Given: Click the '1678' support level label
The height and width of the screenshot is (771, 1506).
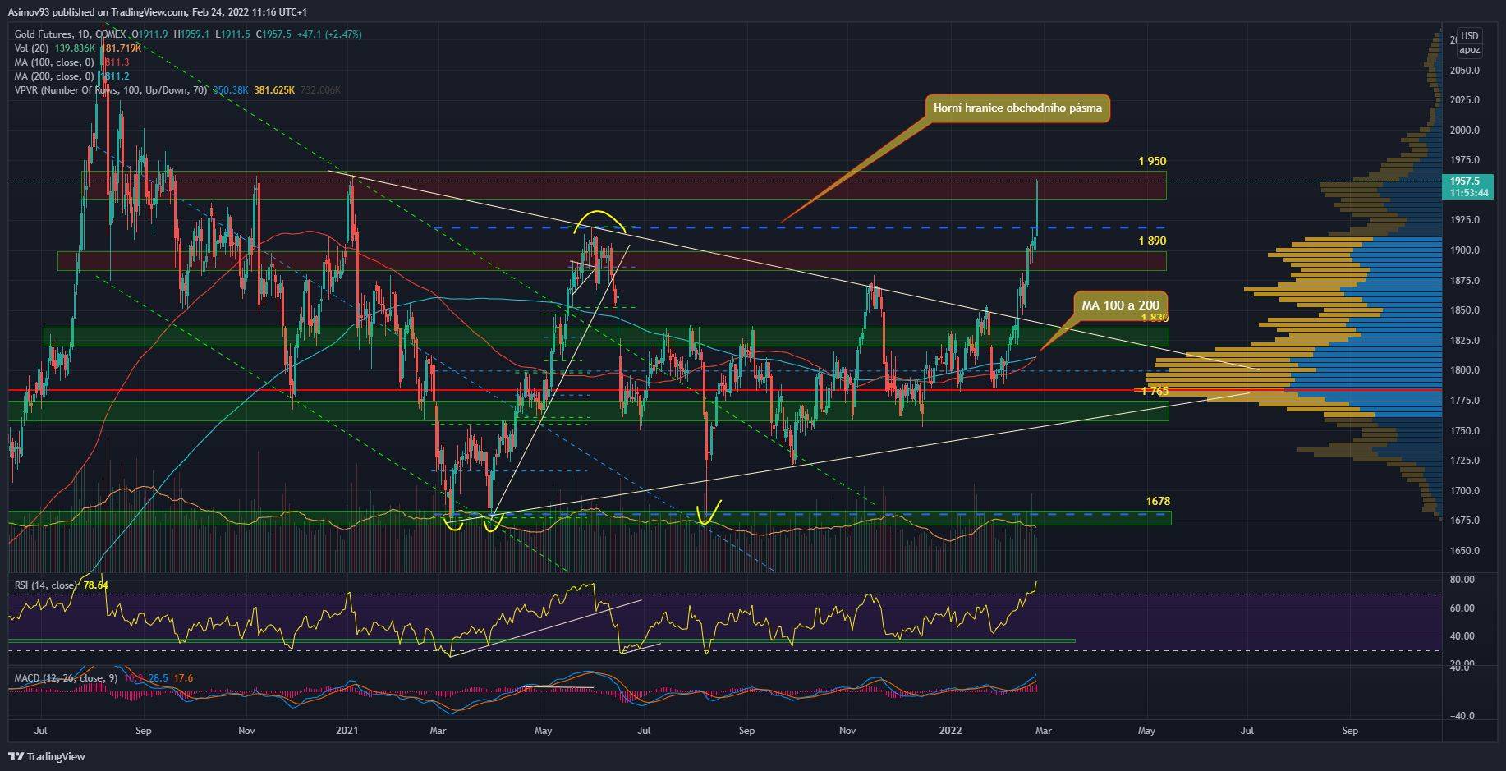Looking at the screenshot, I should click(x=1159, y=501).
